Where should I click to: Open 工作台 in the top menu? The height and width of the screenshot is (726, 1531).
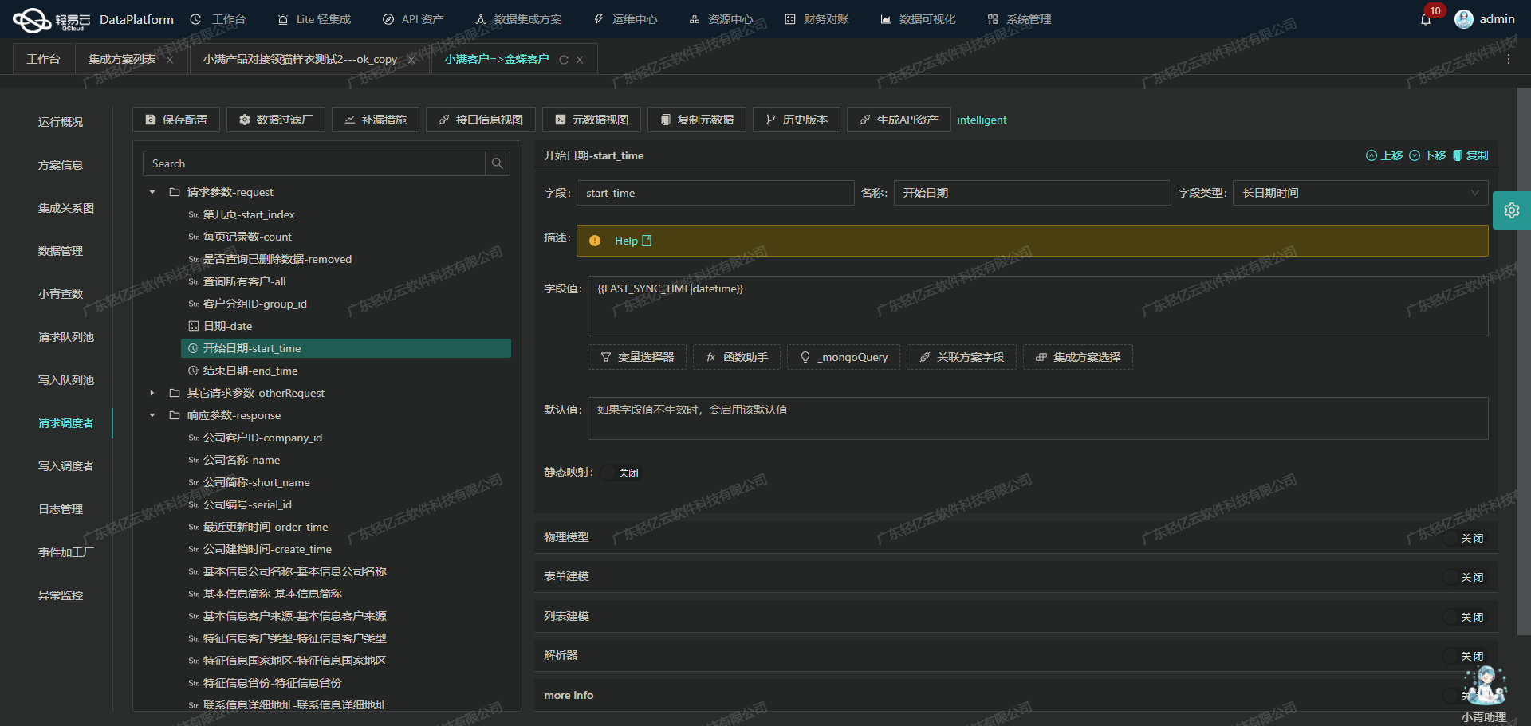[x=218, y=19]
